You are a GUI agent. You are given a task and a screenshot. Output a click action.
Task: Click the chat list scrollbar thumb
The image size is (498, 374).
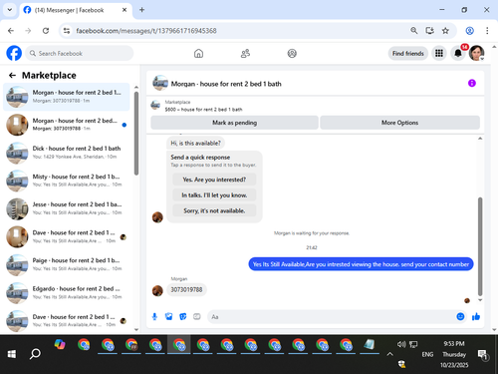pyautogui.click(x=136, y=133)
